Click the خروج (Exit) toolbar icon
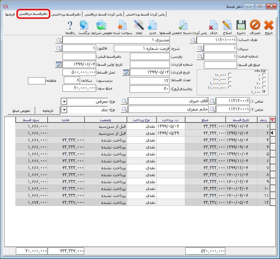 (269, 25)
